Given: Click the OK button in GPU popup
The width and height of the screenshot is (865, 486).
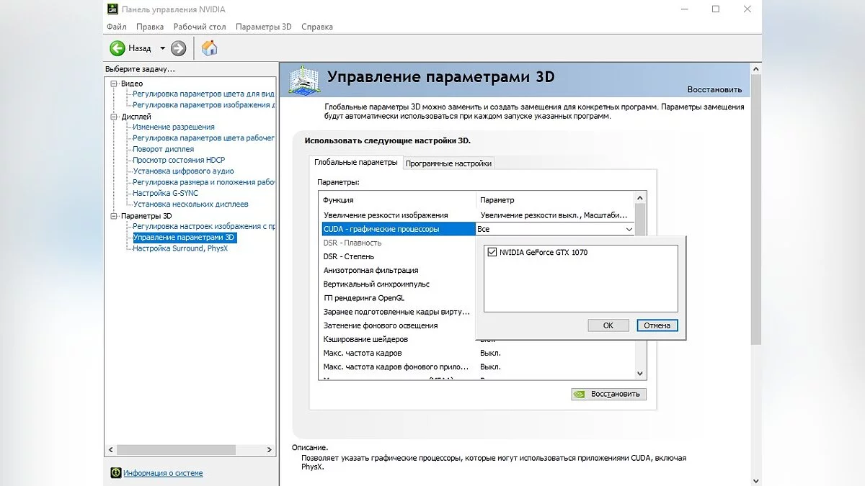Looking at the screenshot, I should click(608, 325).
